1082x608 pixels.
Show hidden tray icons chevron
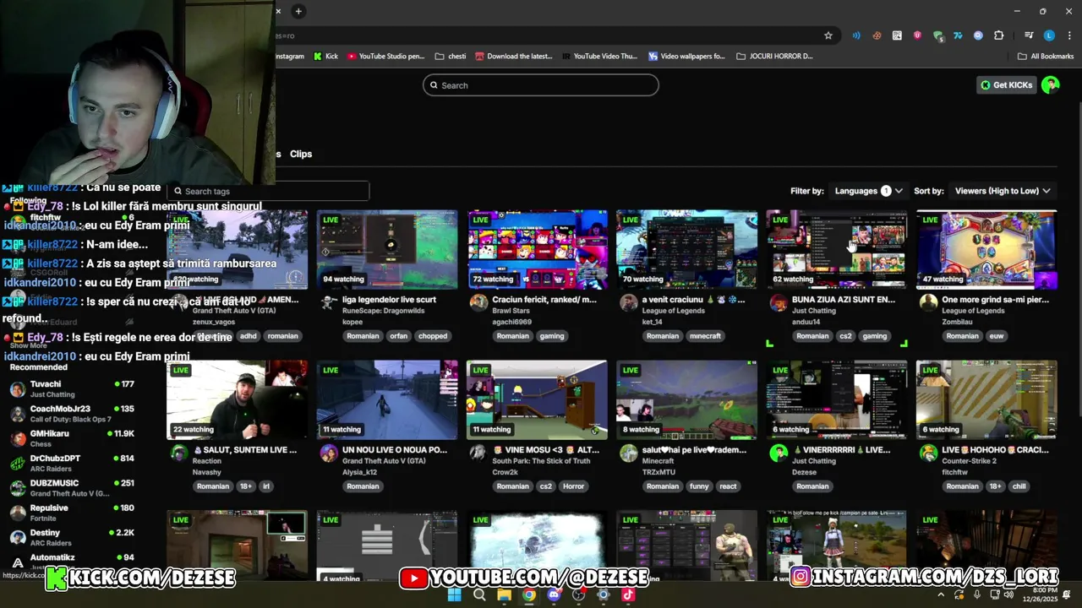(x=941, y=594)
